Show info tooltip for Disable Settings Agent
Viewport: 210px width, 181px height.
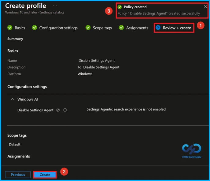65,110
